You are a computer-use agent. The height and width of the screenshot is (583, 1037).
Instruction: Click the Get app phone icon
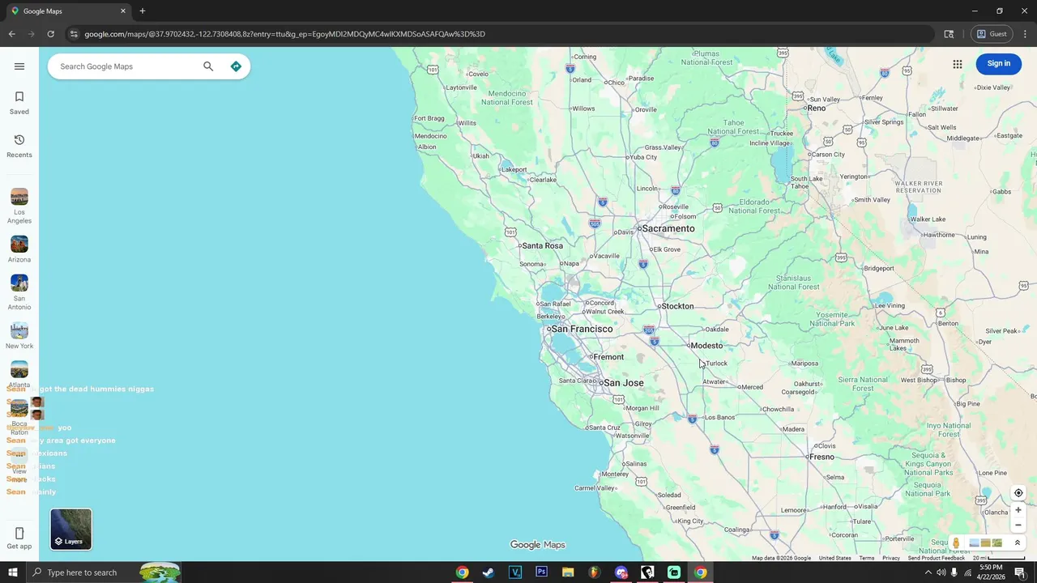pos(19,534)
